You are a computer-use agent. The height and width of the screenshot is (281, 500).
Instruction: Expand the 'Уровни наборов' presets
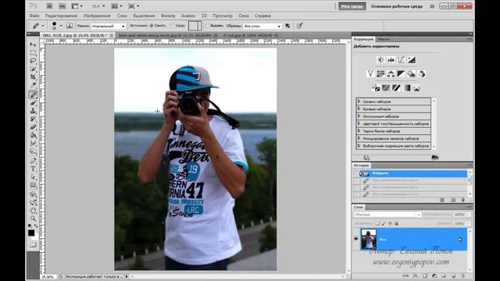pos(359,101)
